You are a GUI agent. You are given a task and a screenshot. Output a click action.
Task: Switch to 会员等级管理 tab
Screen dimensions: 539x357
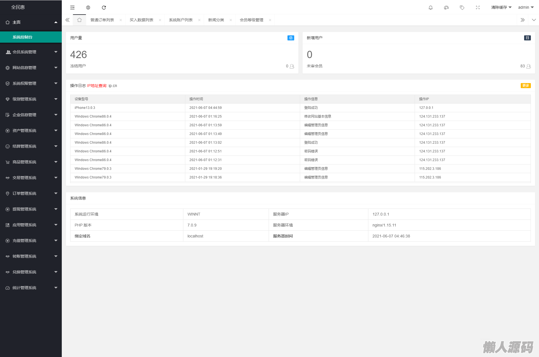pyautogui.click(x=252, y=20)
